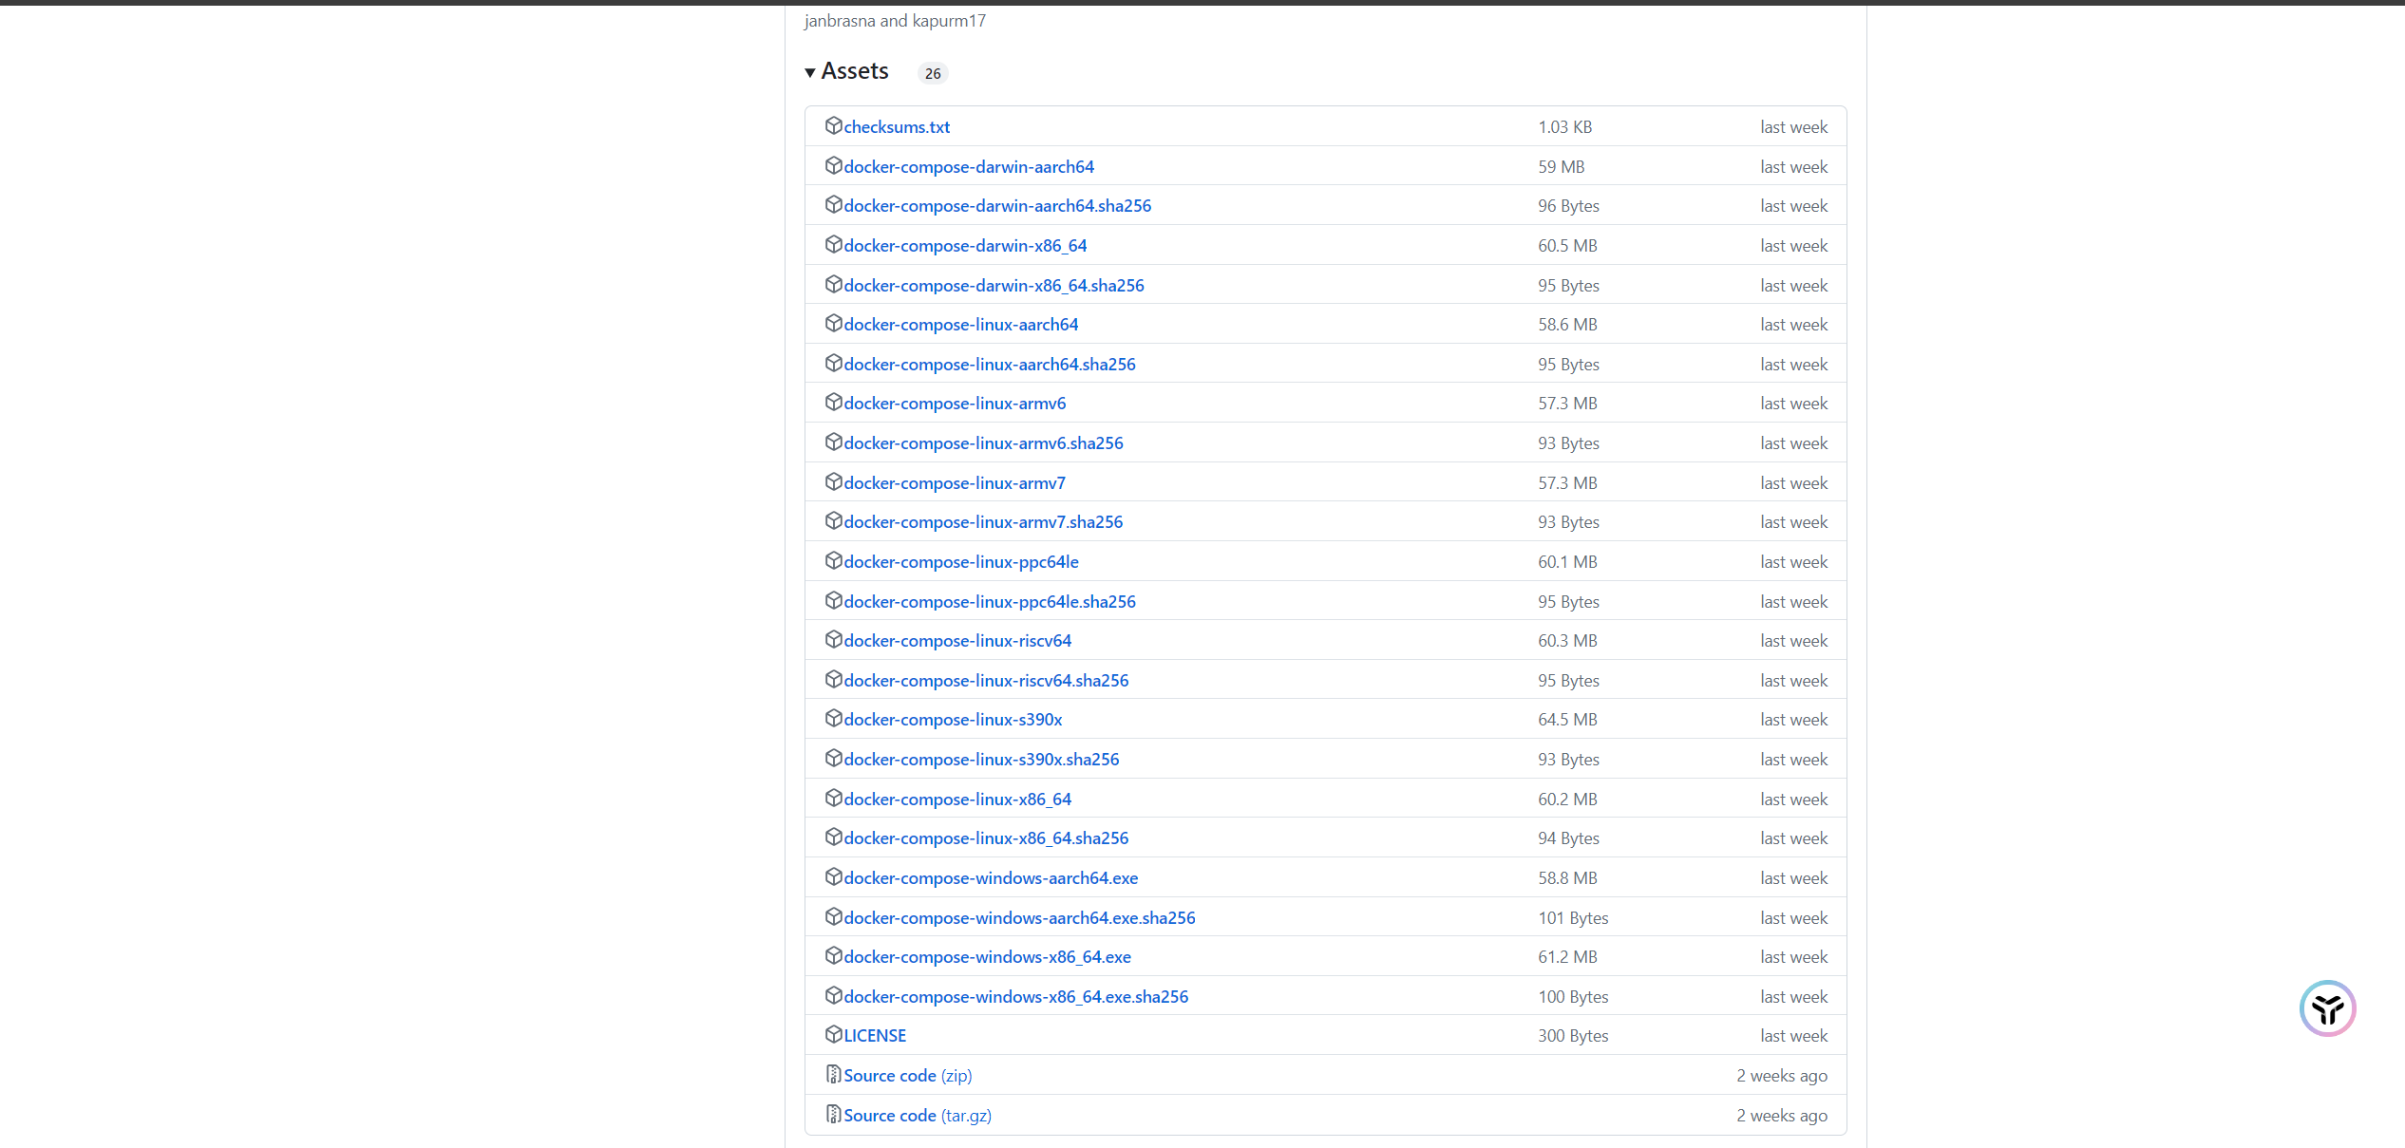Click the package icon beside docker-compose-linux-x86_64

click(833, 798)
